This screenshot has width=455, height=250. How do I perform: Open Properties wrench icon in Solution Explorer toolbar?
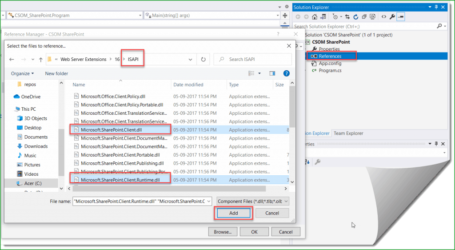[x=392, y=17]
